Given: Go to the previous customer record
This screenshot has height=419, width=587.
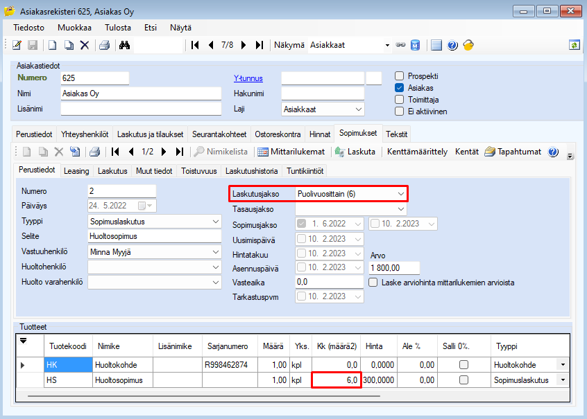Looking at the screenshot, I should click(x=211, y=45).
